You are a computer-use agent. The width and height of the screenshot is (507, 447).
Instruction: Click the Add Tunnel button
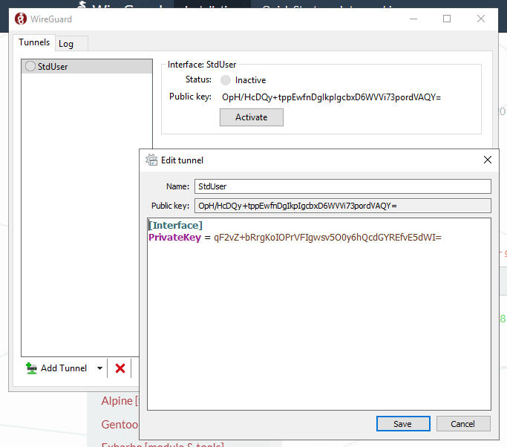tap(56, 368)
